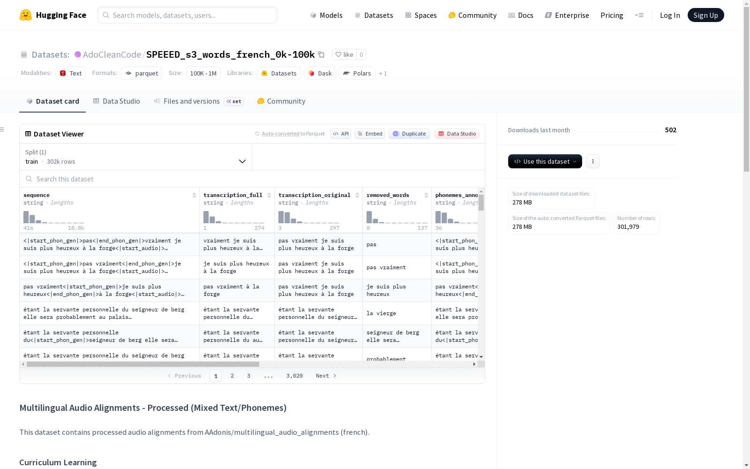Click Log In
This screenshot has height=469, width=750.
(670, 15)
